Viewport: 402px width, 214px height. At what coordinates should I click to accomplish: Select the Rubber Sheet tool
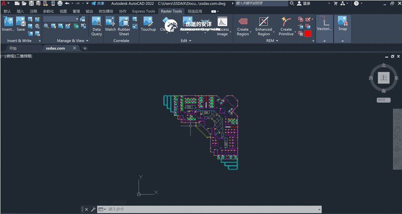pos(124,26)
